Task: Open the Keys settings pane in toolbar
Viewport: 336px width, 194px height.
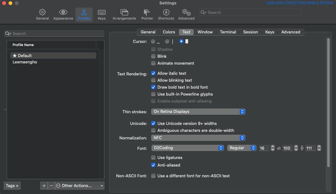Action: click(102, 15)
